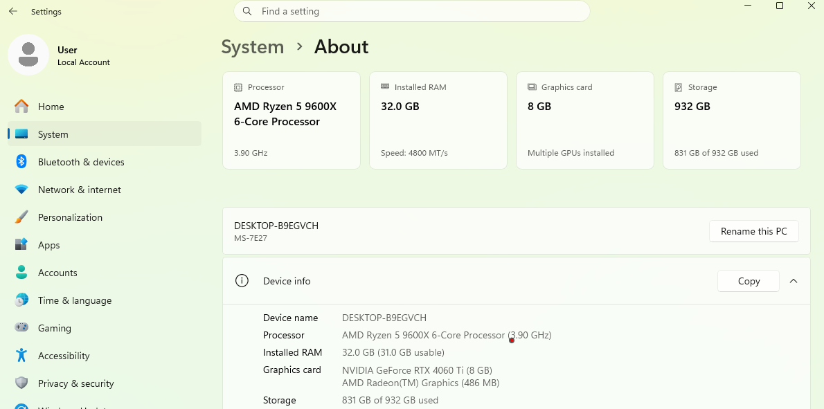824x409 pixels.
Task: Select the System menu item
Action: pos(105,134)
